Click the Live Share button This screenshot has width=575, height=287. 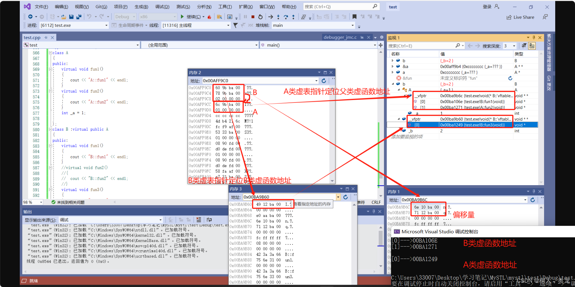click(x=520, y=17)
